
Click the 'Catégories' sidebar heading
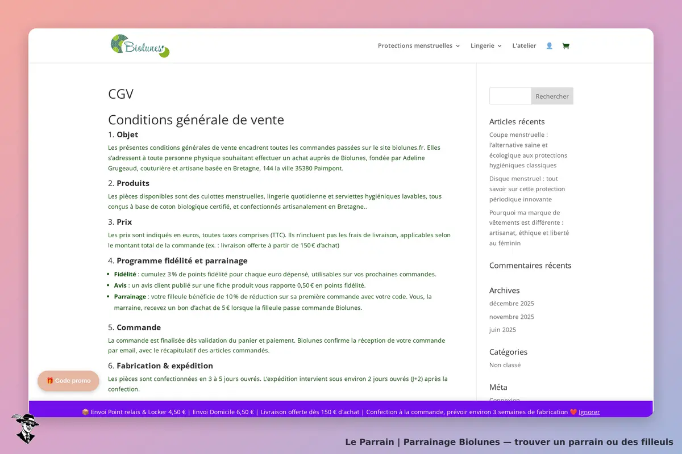(x=508, y=352)
